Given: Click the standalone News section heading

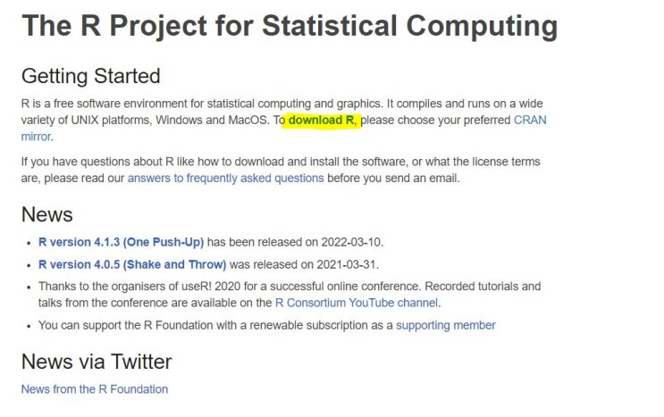Looking at the screenshot, I should tap(46, 214).
